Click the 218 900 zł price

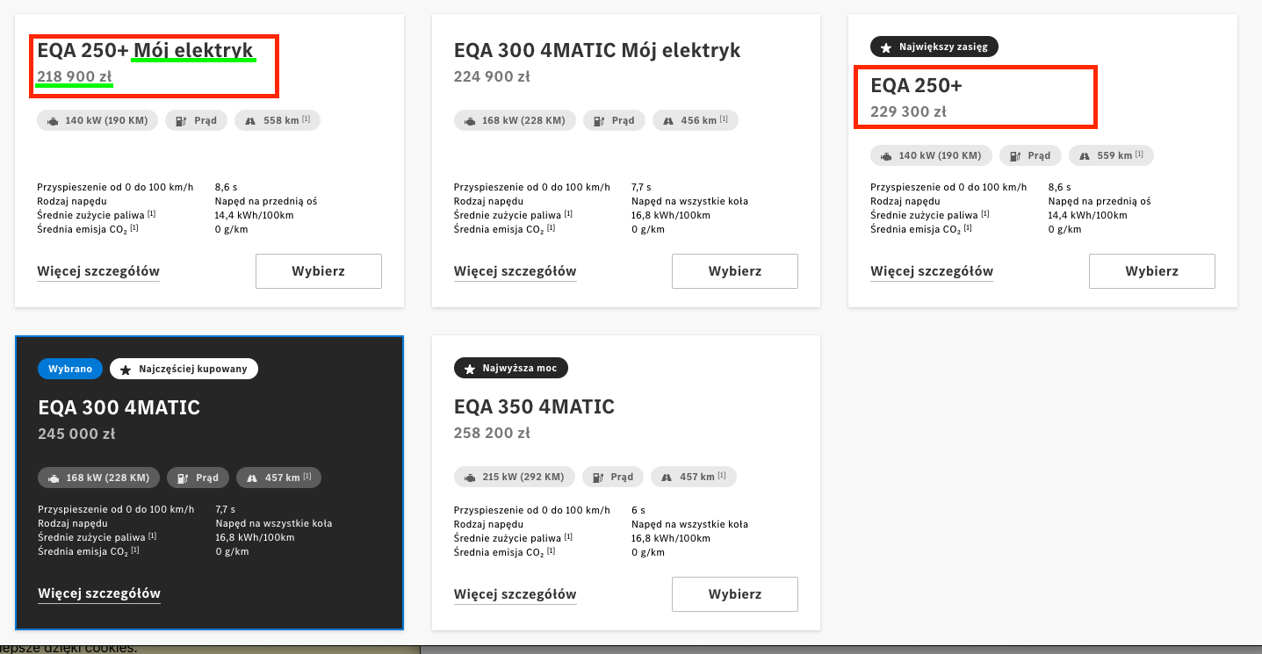[x=75, y=76]
